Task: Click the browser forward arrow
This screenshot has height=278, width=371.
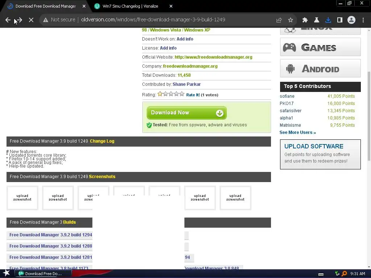Action: pyautogui.click(x=19, y=20)
